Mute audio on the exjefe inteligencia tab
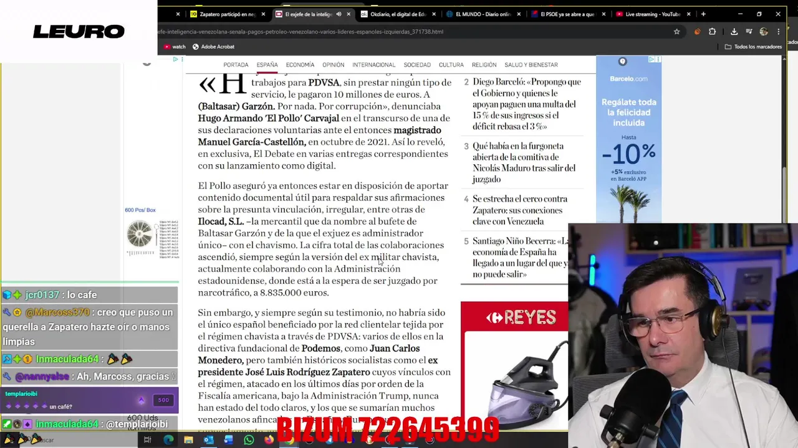This screenshot has height=448, width=798. pos(339,14)
